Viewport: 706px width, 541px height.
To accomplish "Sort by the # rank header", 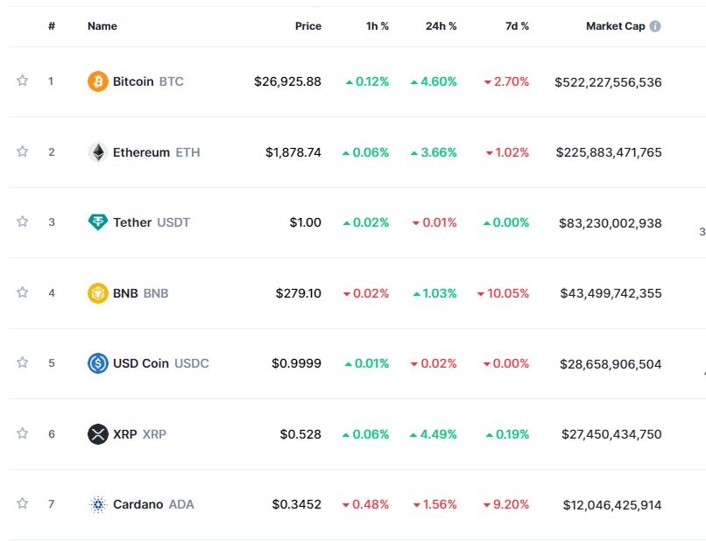I will [x=52, y=26].
